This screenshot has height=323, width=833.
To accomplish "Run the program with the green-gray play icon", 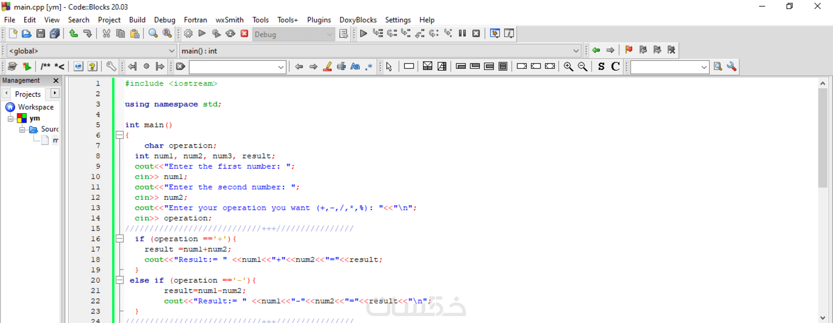I will click(202, 34).
